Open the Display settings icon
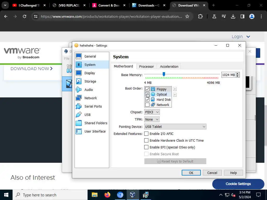267x200 pixels. [79, 73]
